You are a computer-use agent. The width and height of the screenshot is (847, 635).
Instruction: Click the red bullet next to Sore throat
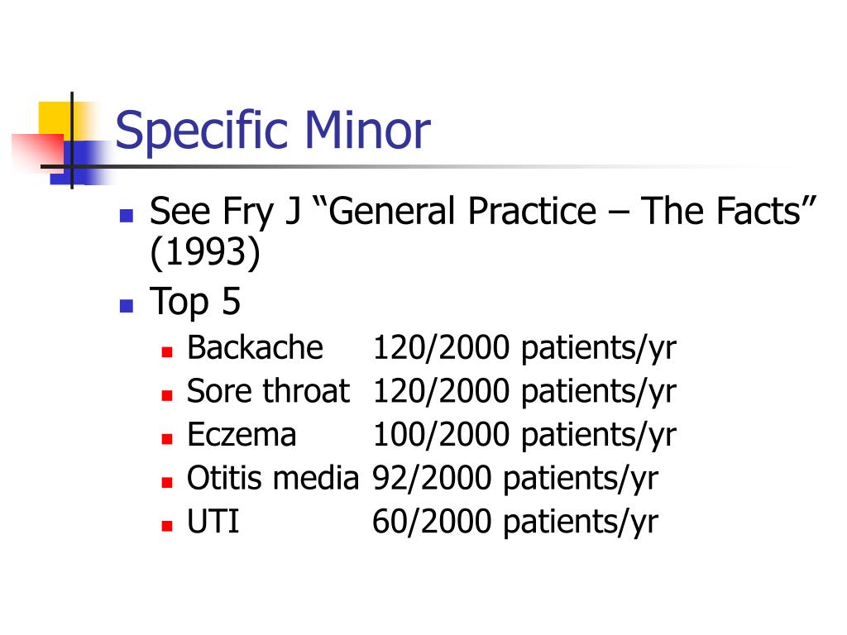[167, 396]
